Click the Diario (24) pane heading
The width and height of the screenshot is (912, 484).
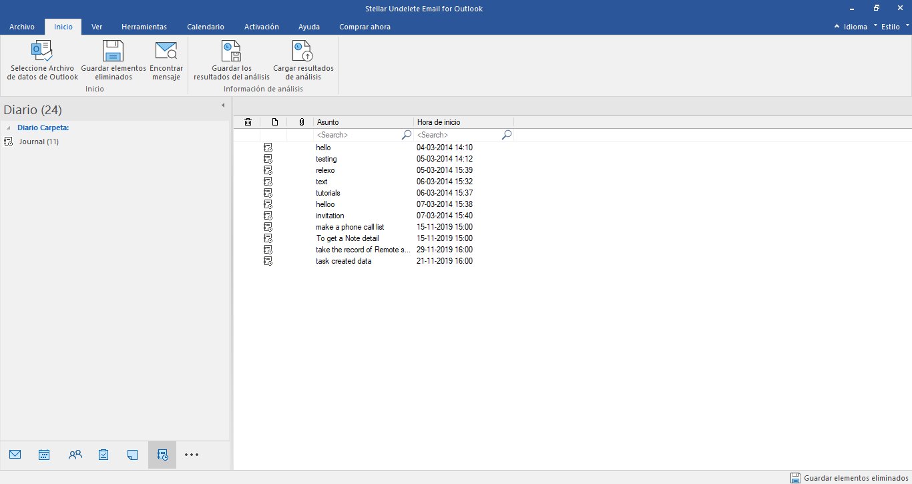click(x=33, y=109)
